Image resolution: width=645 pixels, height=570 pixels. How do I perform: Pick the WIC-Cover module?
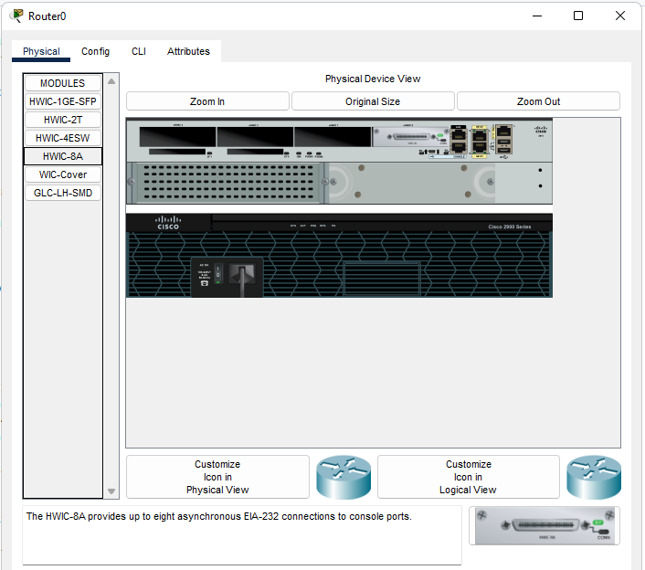pyautogui.click(x=62, y=174)
